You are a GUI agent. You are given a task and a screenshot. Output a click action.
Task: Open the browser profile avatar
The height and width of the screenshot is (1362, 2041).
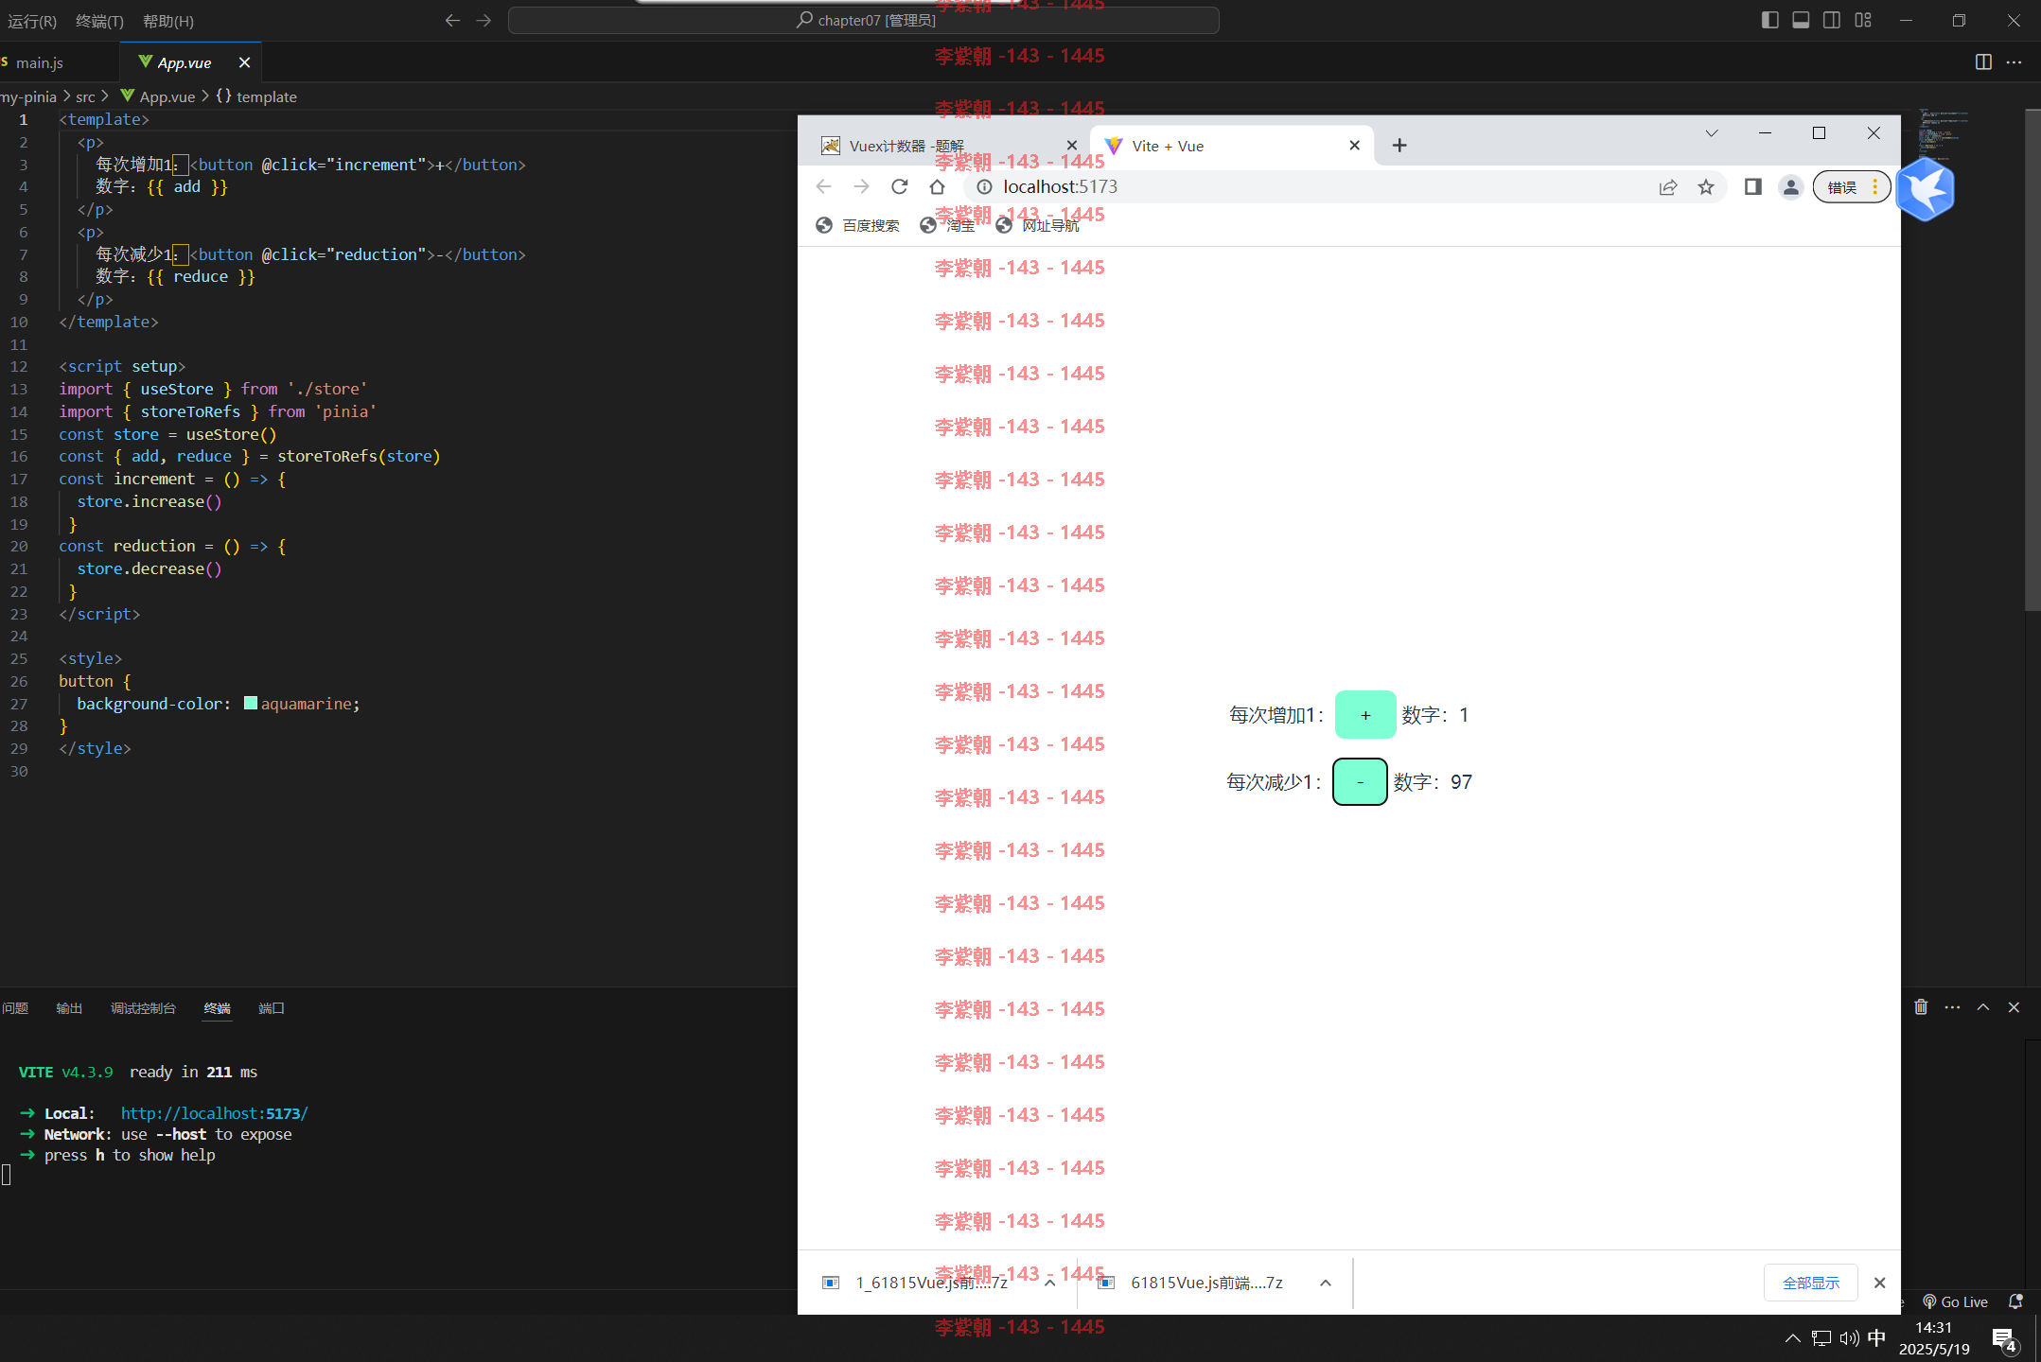[x=1790, y=187]
